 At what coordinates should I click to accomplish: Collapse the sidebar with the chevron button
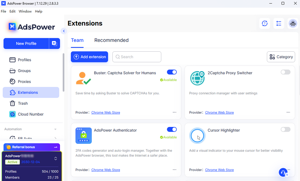[x=64, y=31]
